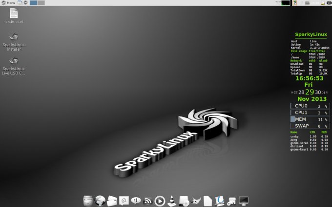Switch to the first (blue) workspace
The width and height of the screenshot is (332, 207).
point(34,3)
